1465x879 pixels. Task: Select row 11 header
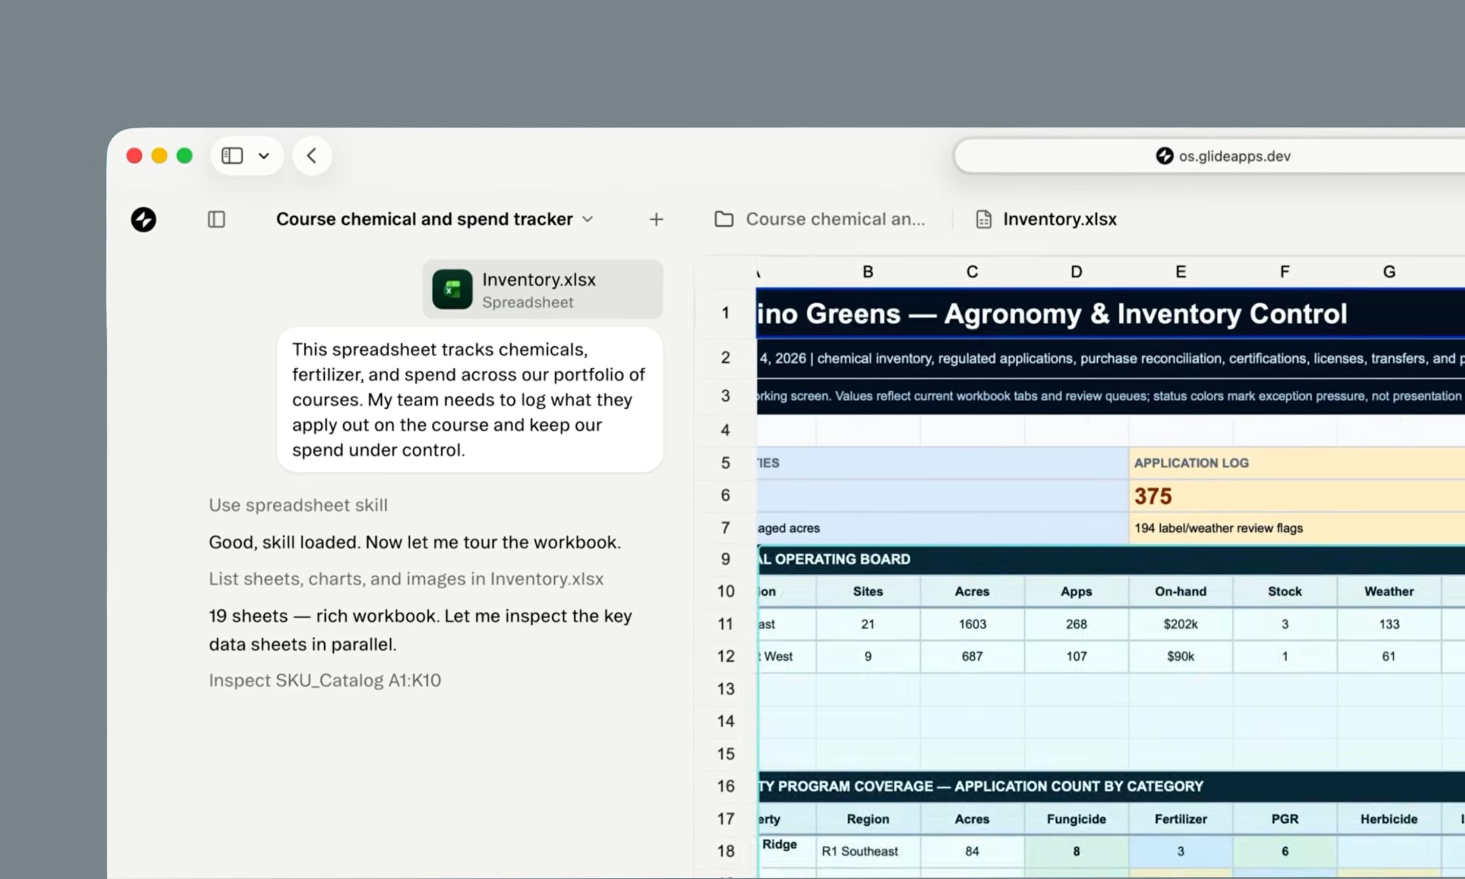(725, 624)
